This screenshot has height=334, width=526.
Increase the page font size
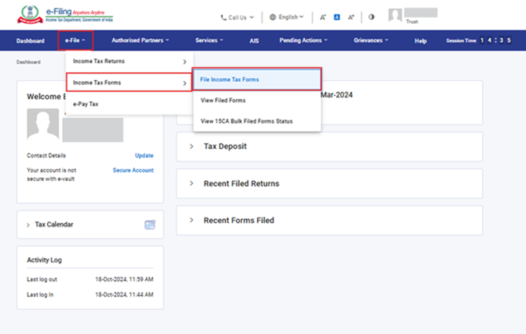point(351,16)
